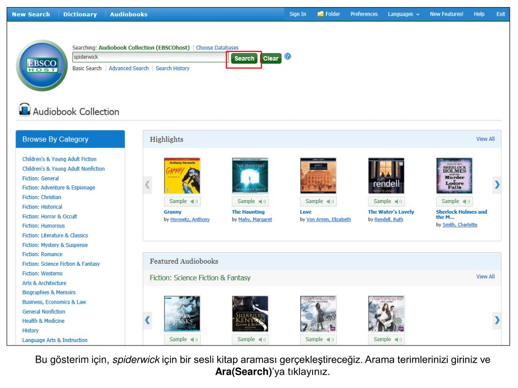Click Sign In
The width and height of the screenshot is (518, 388).
pyautogui.click(x=297, y=14)
